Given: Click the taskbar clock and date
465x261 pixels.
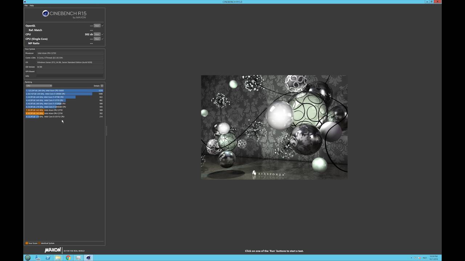Looking at the screenshot, I should (x=433, y=258).
